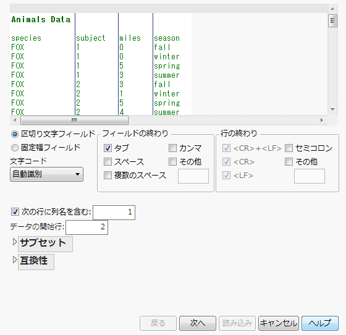Click the 読み込み button
This screenshot has width=346, height=335.
[x=237, y=323]
